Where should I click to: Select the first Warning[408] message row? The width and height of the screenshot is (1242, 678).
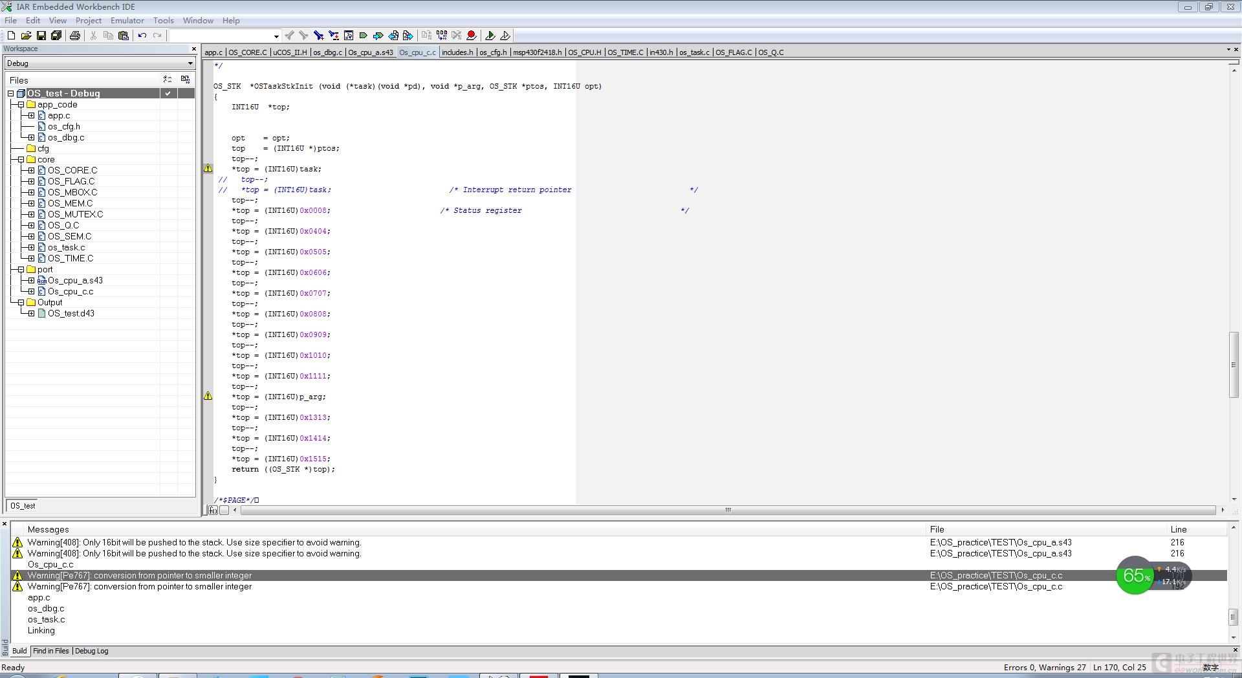coord(618,543)
